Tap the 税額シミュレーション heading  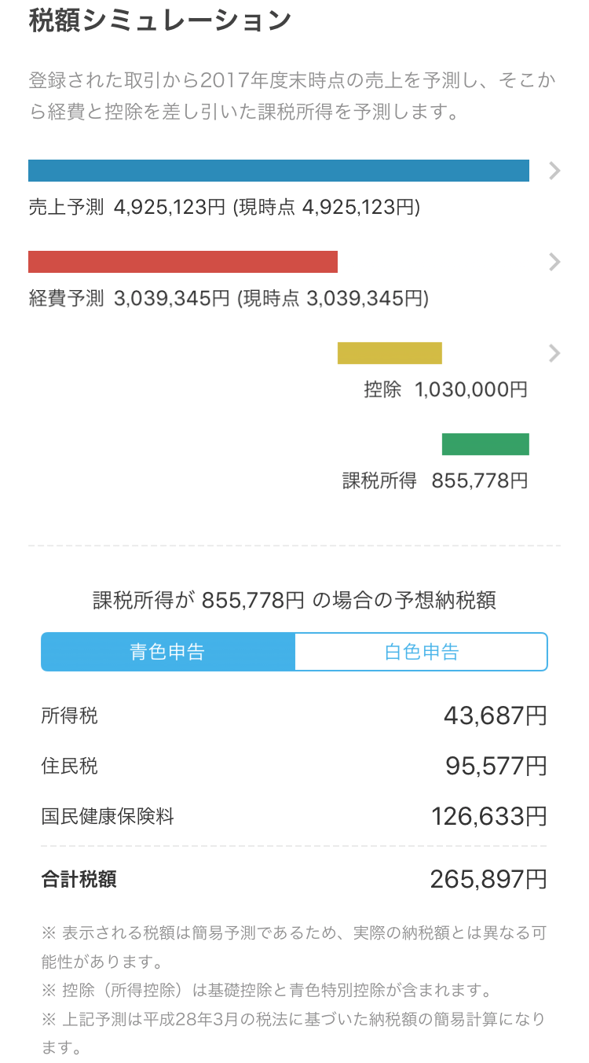[x=160, y=20]
